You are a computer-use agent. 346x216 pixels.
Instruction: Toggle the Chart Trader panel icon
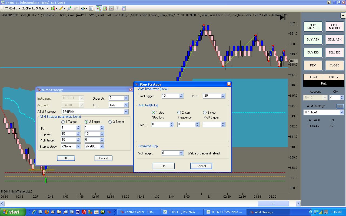click(98, 8)
